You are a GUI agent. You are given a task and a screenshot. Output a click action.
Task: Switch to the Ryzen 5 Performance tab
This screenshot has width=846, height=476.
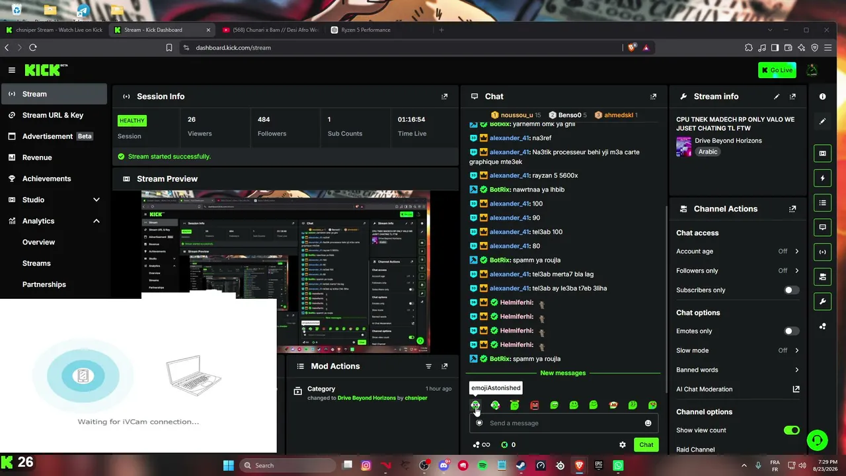click(365, 30)
